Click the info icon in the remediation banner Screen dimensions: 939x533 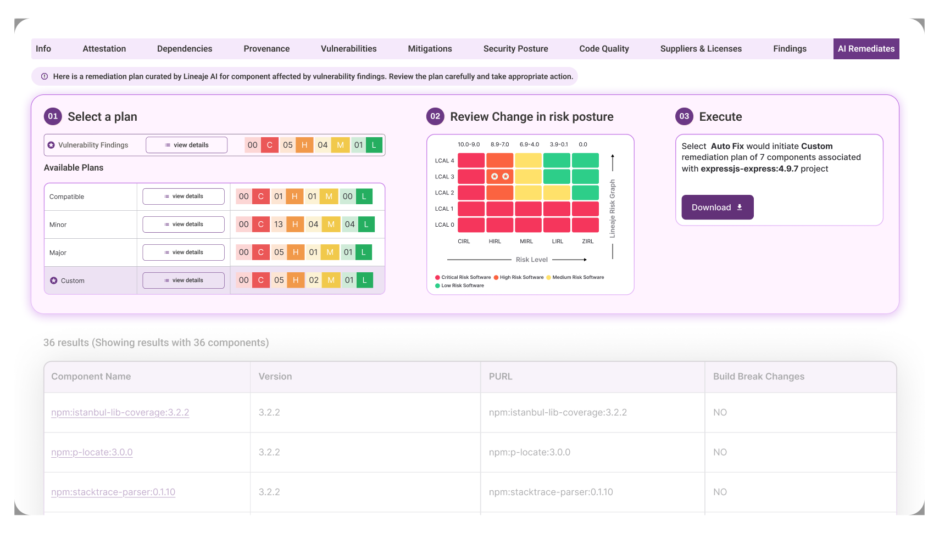click(x=45, y=76)
